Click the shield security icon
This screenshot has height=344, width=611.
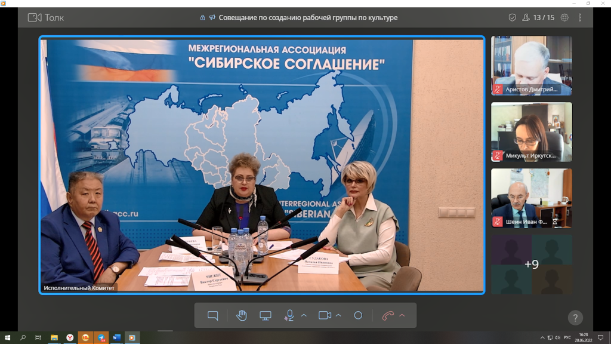(512, 17)
